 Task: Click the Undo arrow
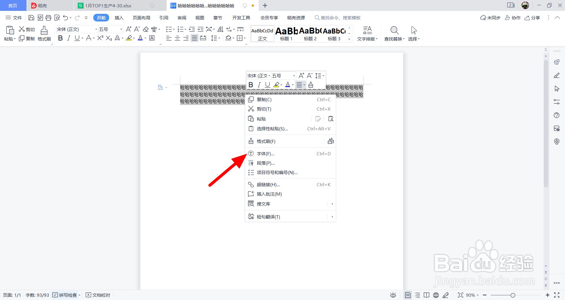[66, 18]
